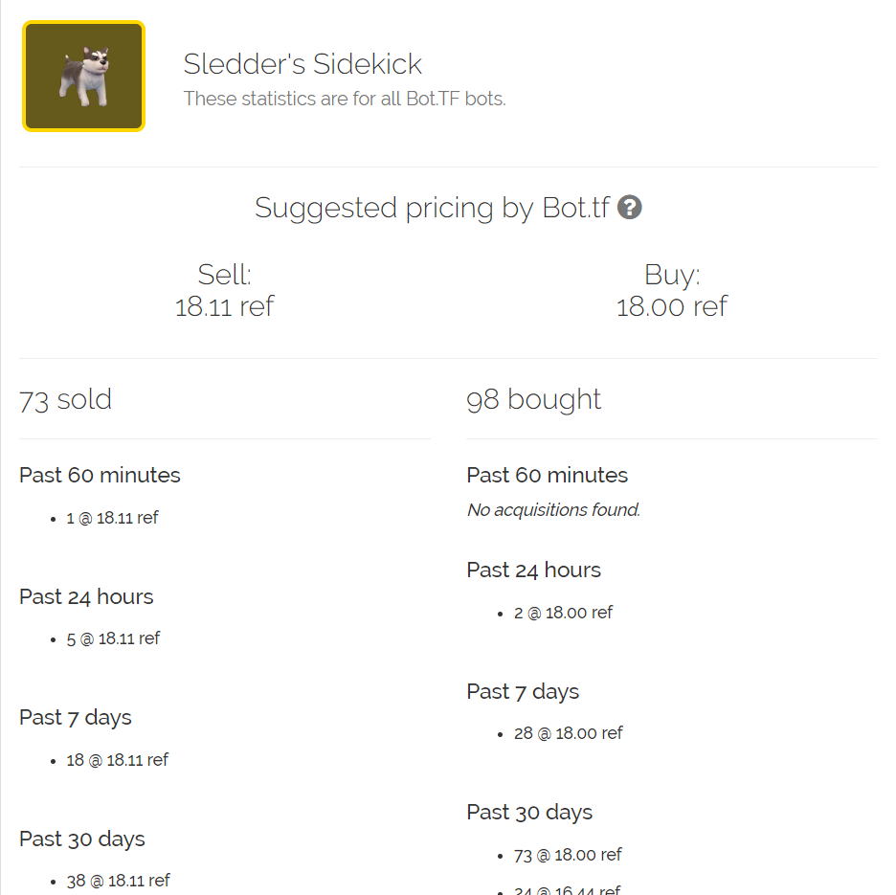Click Past 7 days under sold
The height and width of the screenshot is (895, 896).
click(76, 718)
